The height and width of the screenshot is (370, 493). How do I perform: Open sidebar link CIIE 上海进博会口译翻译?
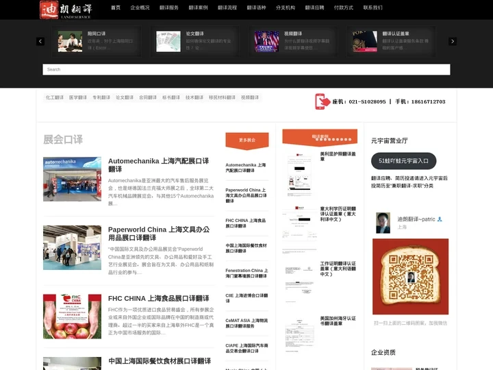(246, 298)
